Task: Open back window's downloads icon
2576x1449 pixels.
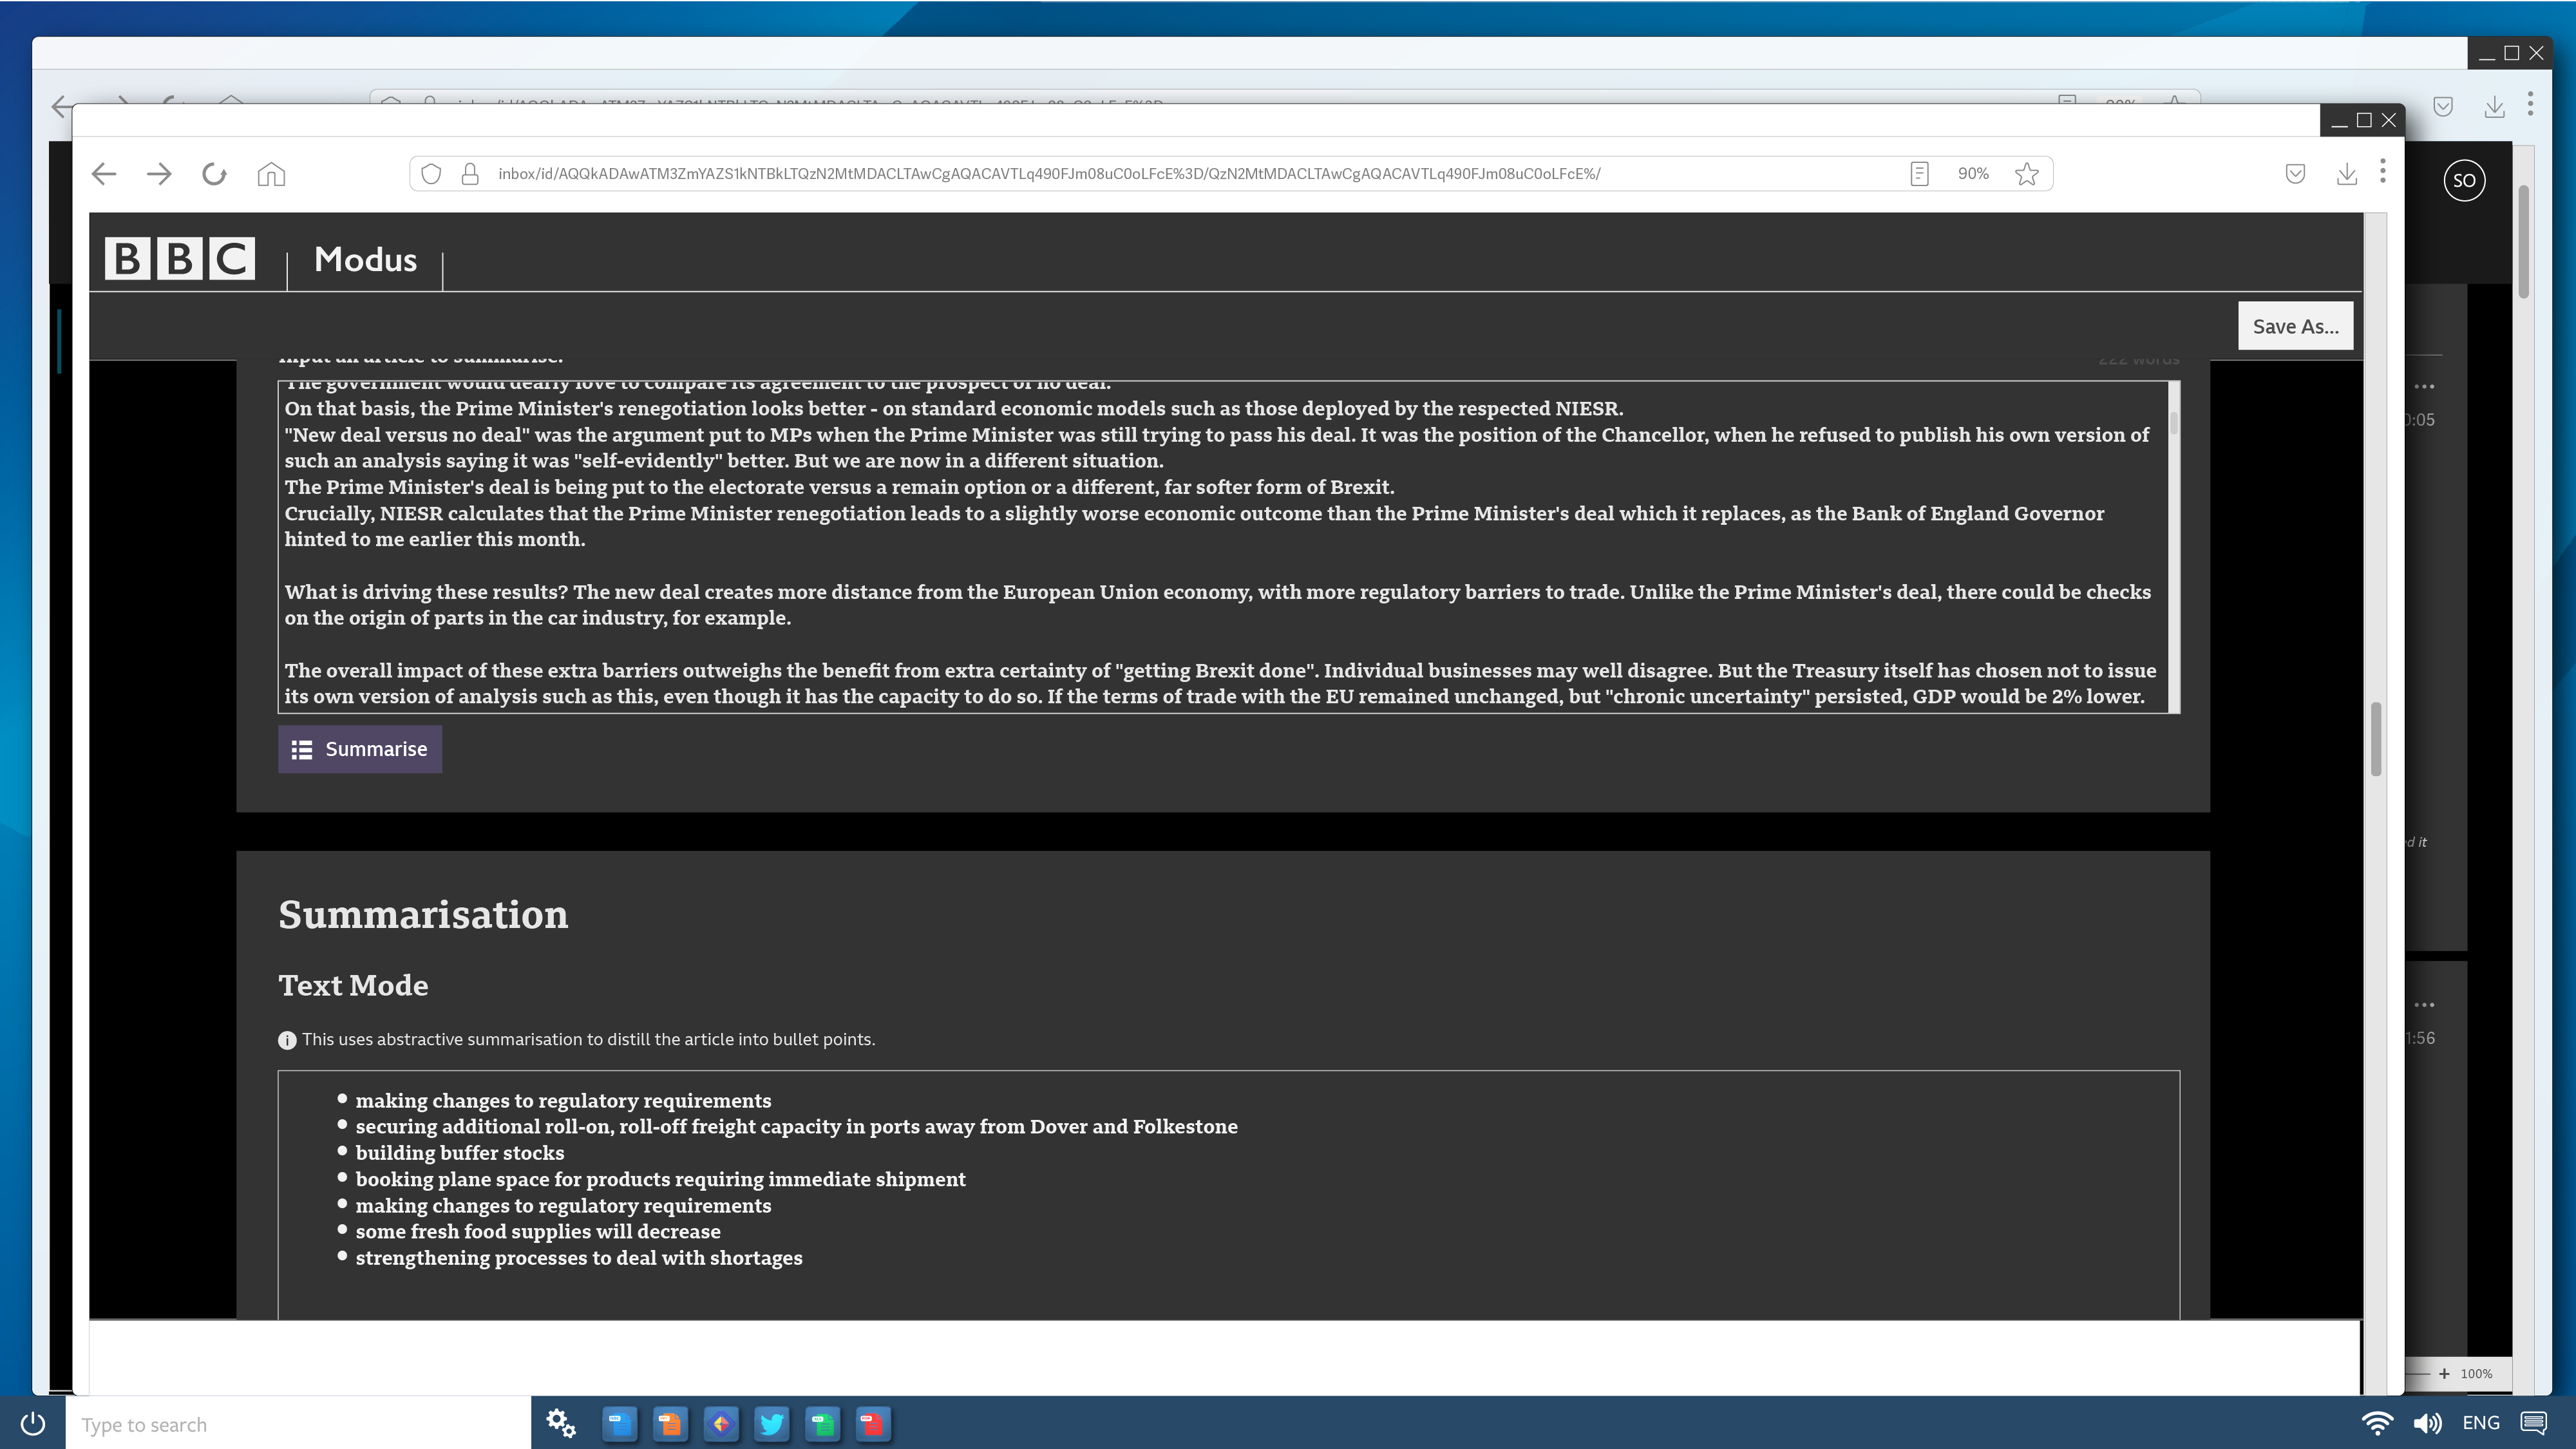Action: tap(2495, 106)
